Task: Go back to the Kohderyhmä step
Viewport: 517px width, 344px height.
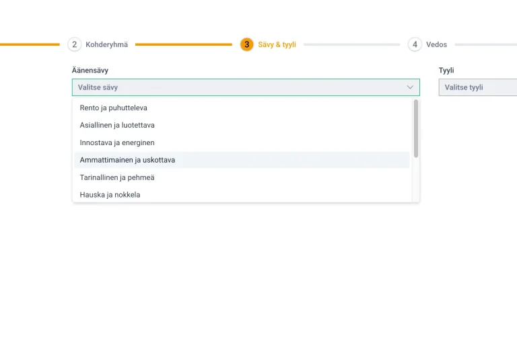Action: [x=106, y=44]
